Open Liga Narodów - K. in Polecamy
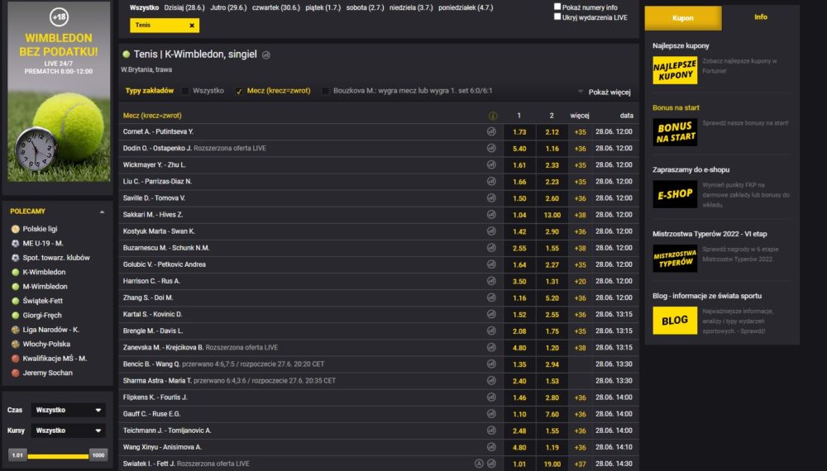This screenshot has height=471, width=827. click(x=50, y=330)
